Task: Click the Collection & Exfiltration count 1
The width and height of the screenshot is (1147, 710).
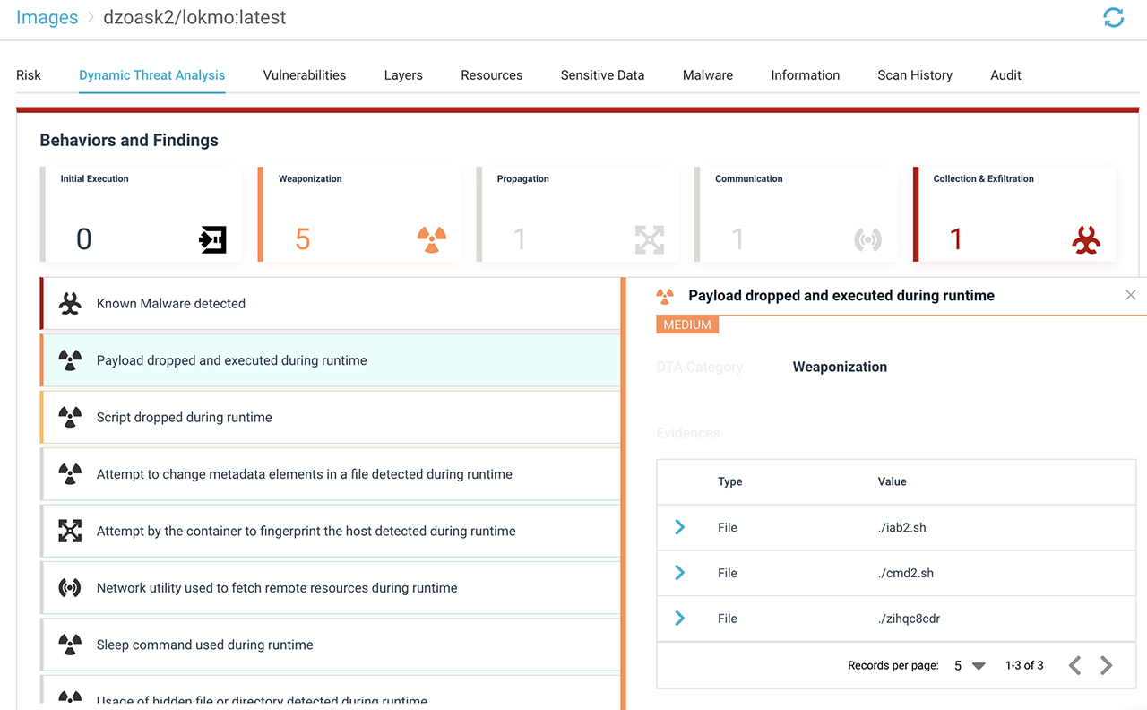Action: coord(956,239)
